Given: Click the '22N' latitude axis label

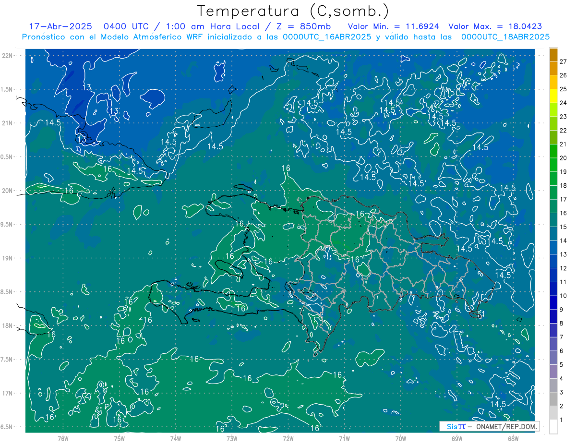Looking at the screenshot, I should pyautogui.click(x=8, y=56).
